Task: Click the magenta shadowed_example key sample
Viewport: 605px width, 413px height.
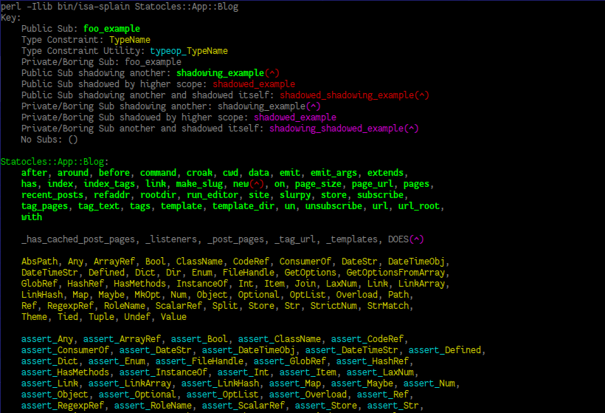Action: tap(295, 117)
